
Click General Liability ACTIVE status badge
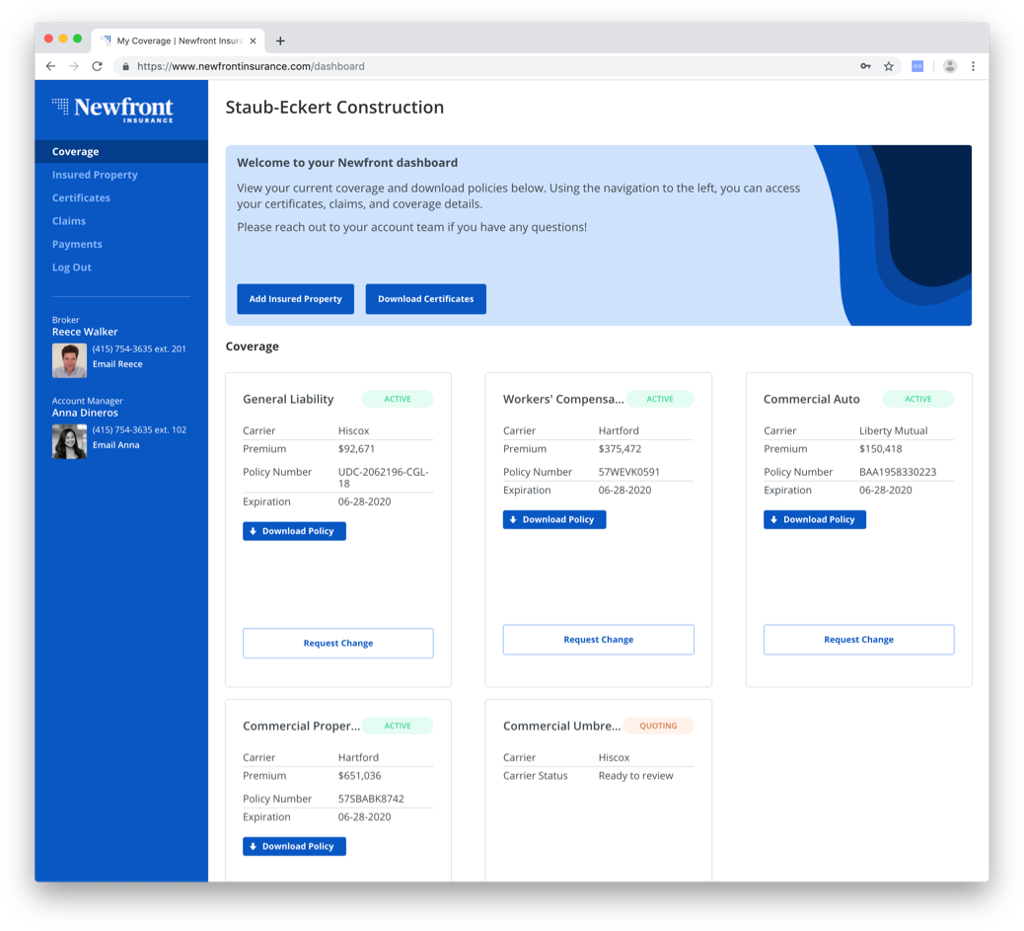397,399
